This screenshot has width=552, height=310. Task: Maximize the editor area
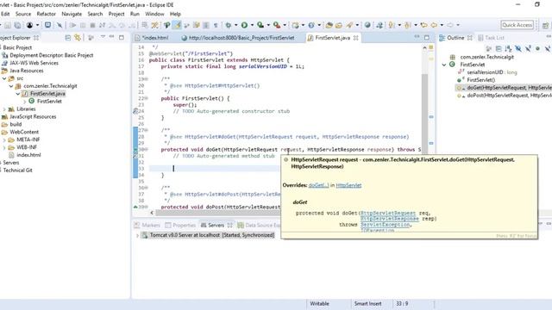click(x=427, y=37)
